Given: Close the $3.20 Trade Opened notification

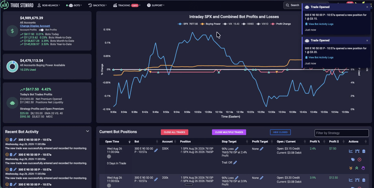Looking at the screenshot, I should (x=367, y=40).
